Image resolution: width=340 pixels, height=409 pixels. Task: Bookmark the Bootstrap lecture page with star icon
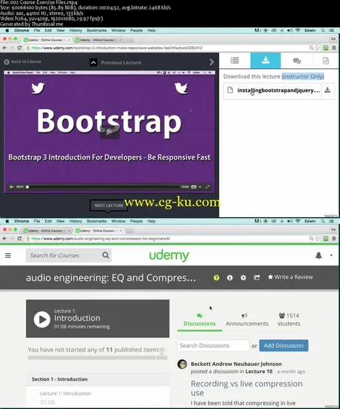pos(317,48)
